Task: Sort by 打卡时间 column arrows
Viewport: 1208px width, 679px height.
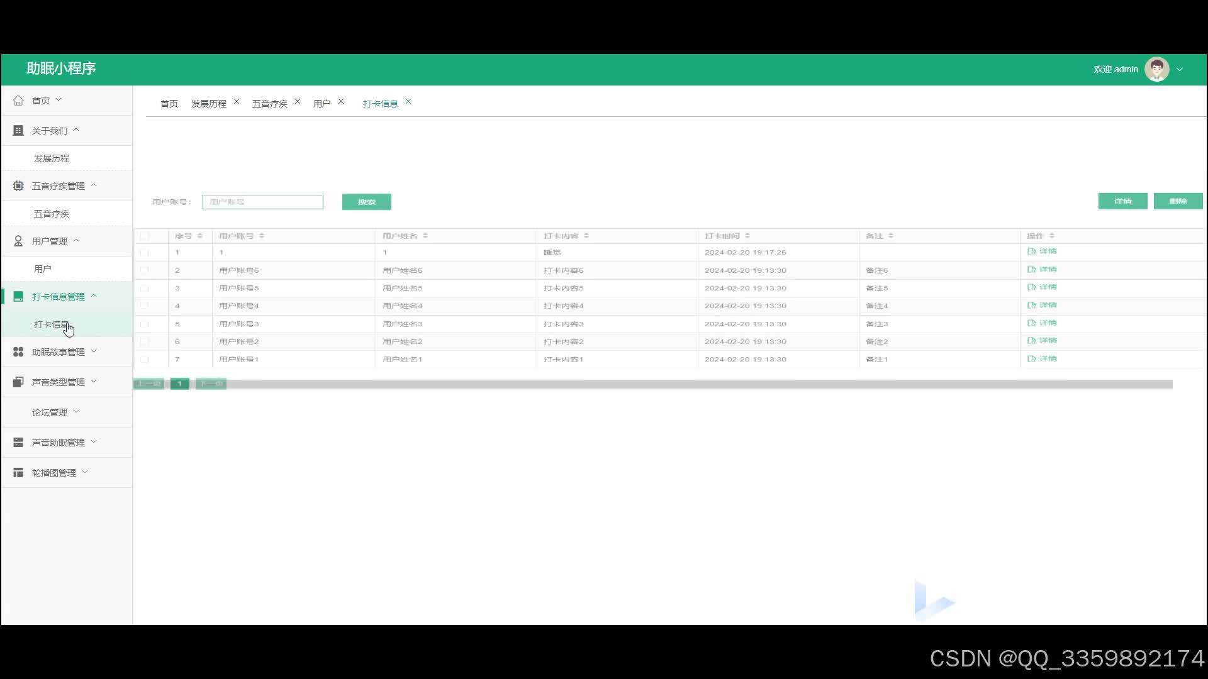Action: (x=747, y=236)
